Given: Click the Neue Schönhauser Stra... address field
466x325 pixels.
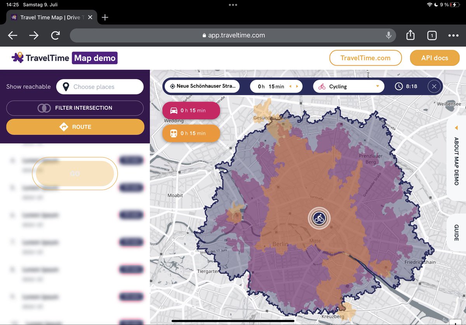Looking at the screenshot, I should tap(202, 86).
